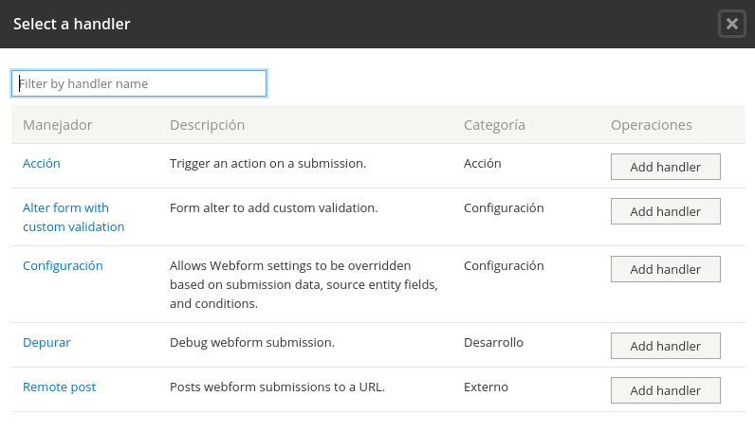Viewport: 755px width, 432px height.
Task: Click Acción category cell in first row
Action: tap(483, 164)
